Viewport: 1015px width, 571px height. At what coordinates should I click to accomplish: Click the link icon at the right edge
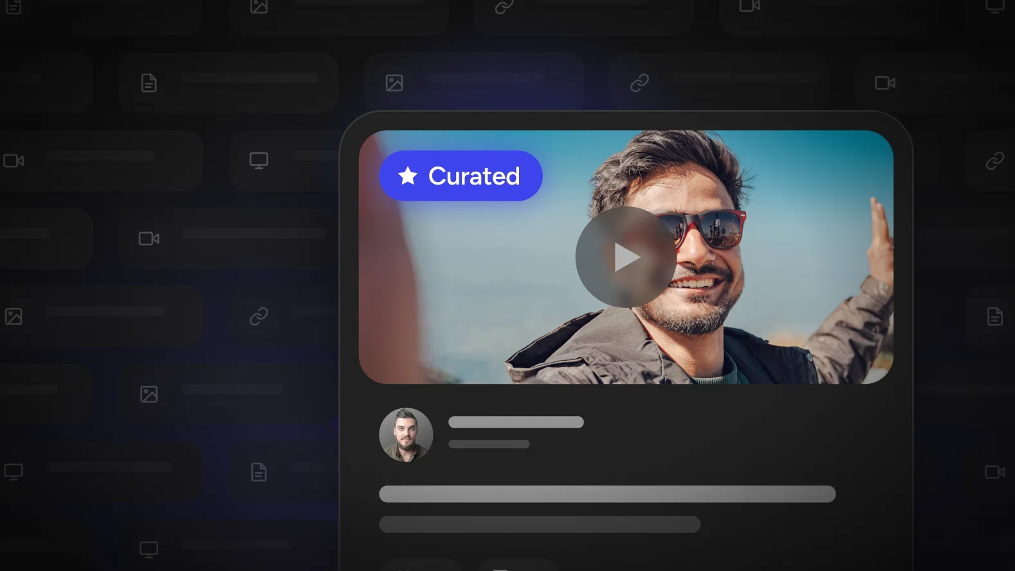pyautogui.click(x=995, y=161)
